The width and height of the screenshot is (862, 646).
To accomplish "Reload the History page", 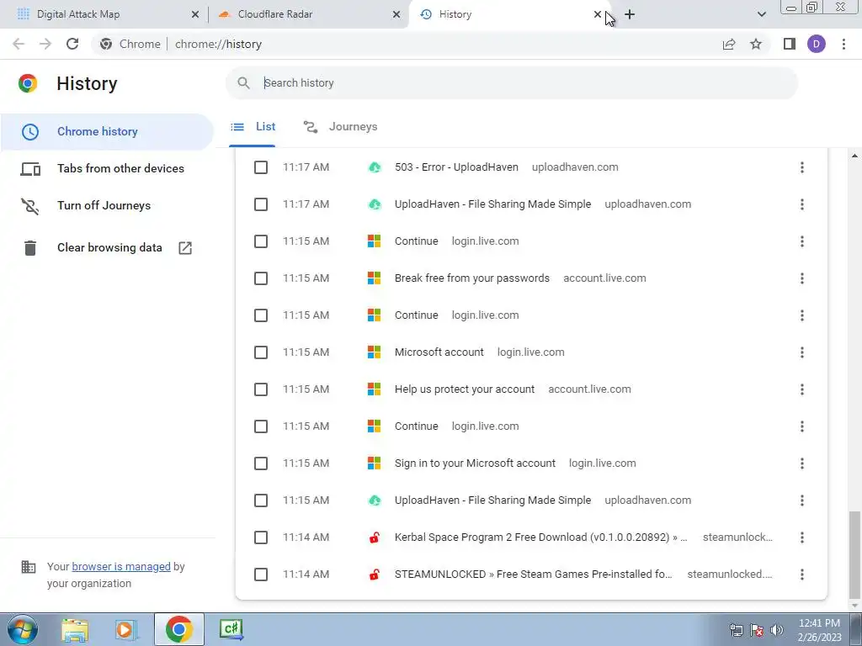I will pos(72,44).
